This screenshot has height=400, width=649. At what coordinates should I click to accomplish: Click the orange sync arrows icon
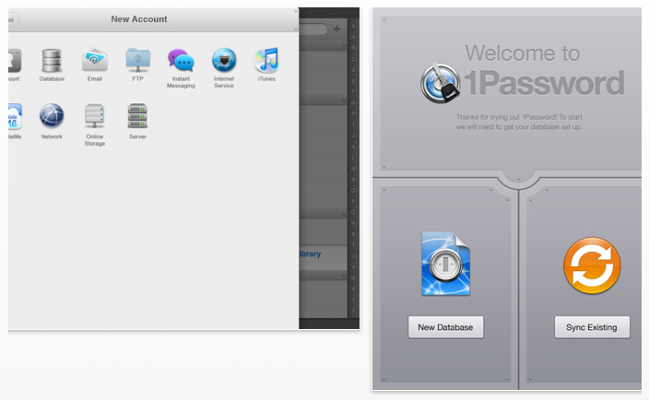(592, 265)
